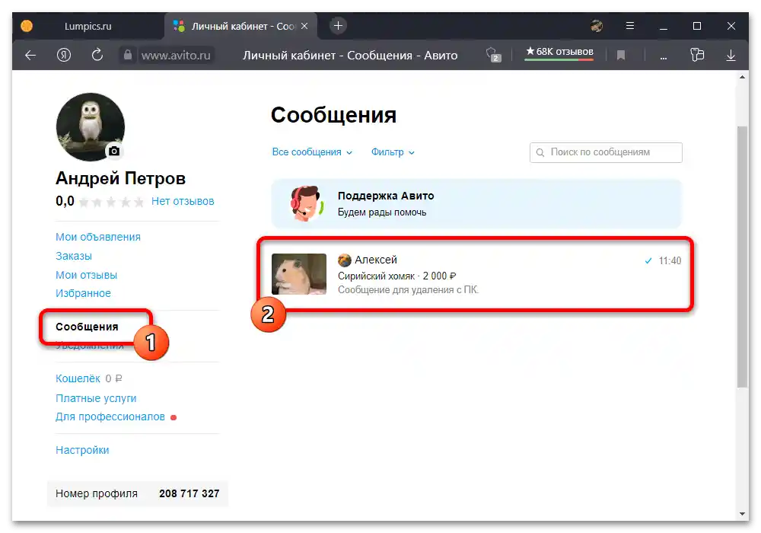The image size is (761, 533).
Task: Open Для профессионалов link
Action: (x=110, y=417)
